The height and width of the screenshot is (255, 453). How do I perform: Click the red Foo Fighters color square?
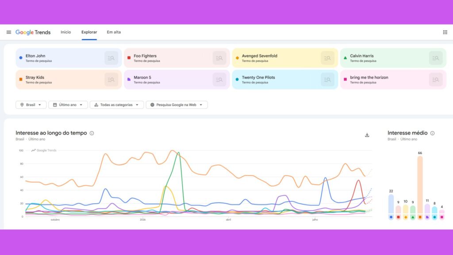pos(129,58)
